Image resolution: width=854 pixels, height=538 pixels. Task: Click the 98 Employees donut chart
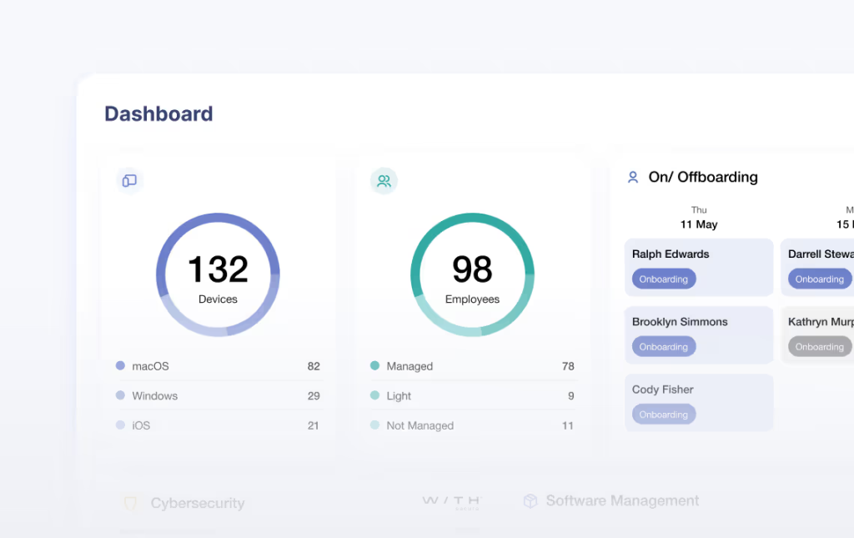click(472, 275)
